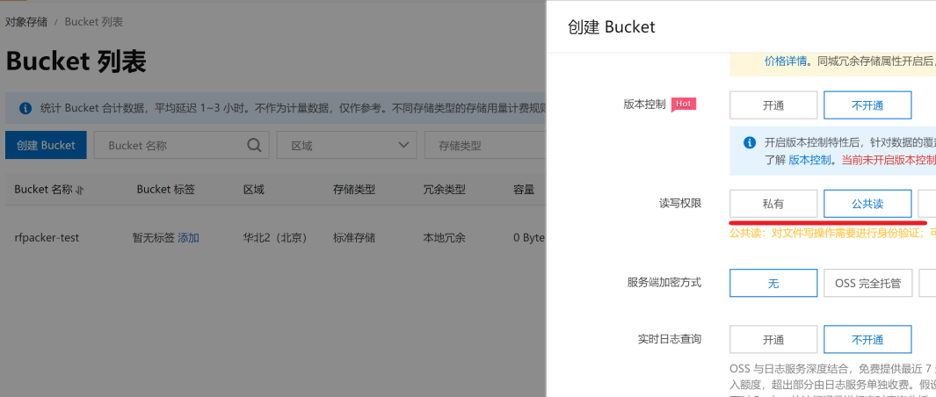The width and height of the screenshot is (936, 397).
Task: Enable 实时日志查询 with 开通
Action: (x=773, y=339)
